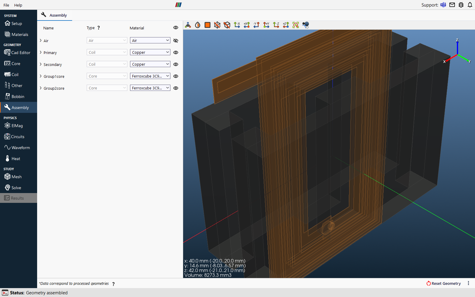Toggle visibility of Group2core

point(176,88)
